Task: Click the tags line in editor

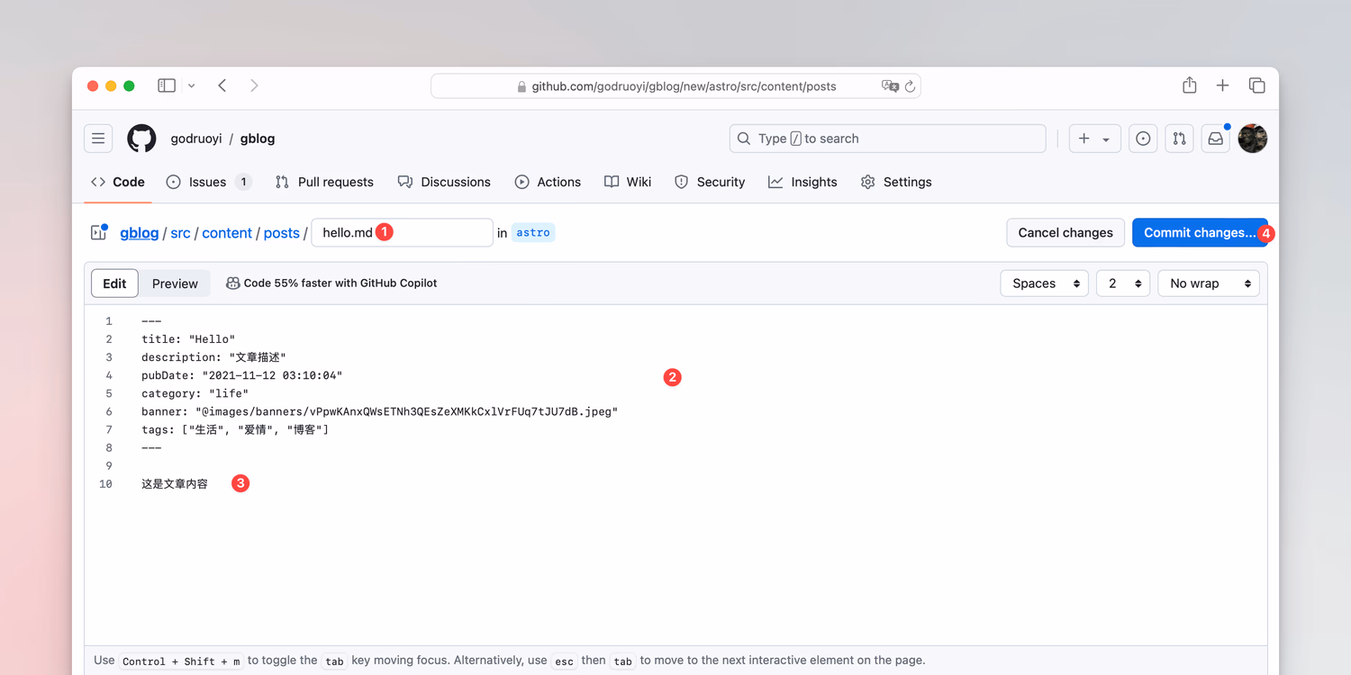Action: tap(235, 429)
